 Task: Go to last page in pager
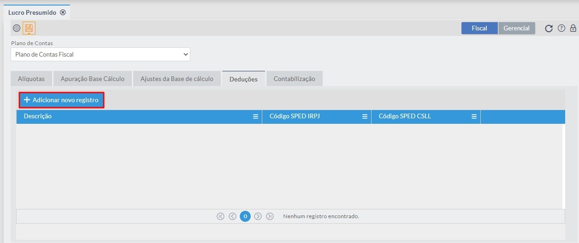point(270,216)
